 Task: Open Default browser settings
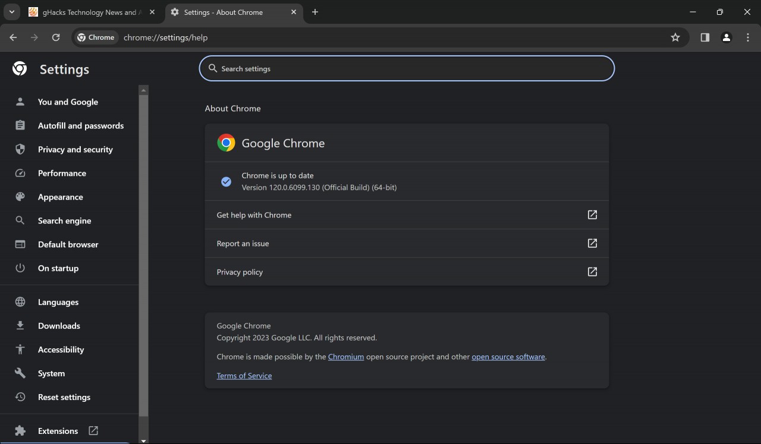(x=69, y=244)
